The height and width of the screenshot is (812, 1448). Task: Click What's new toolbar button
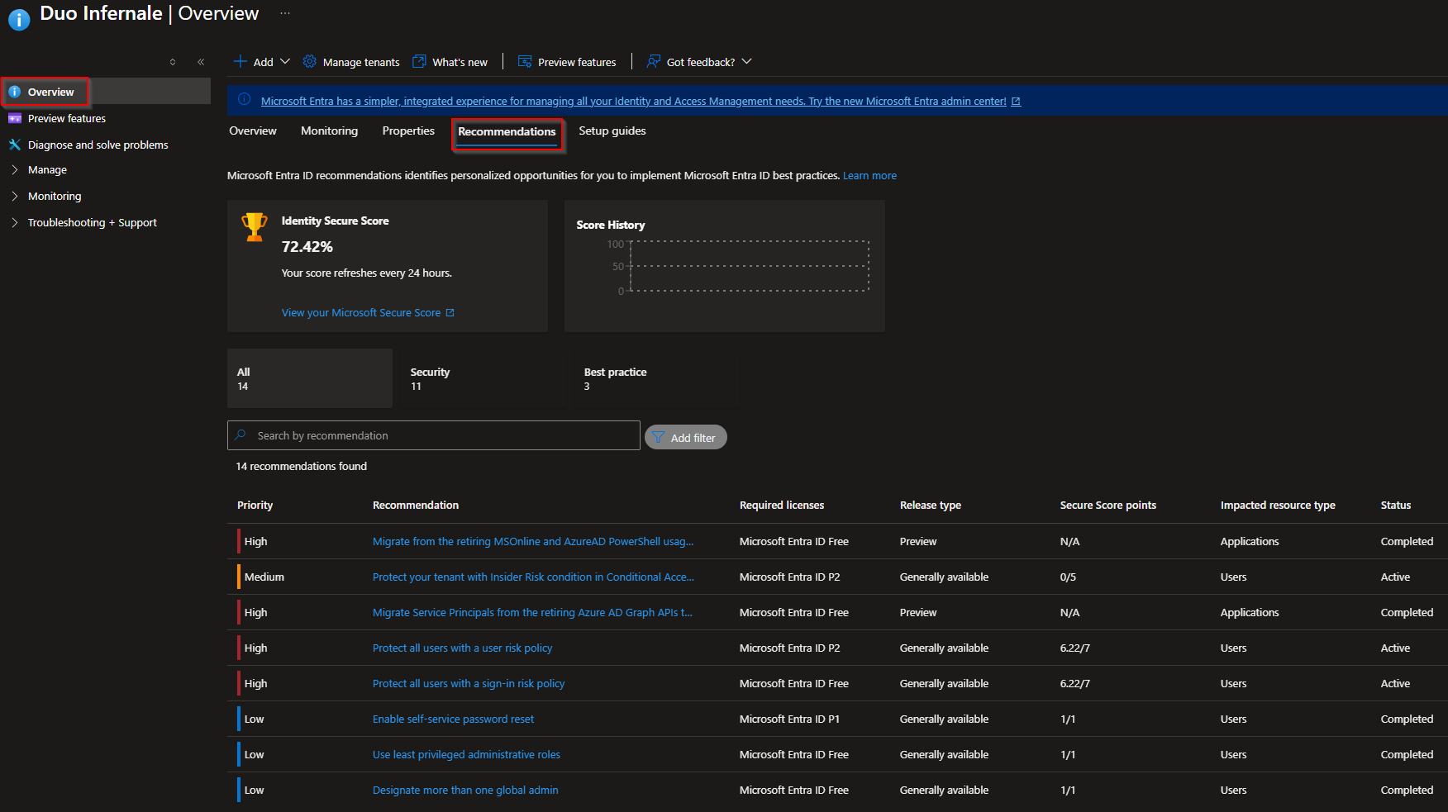(x=450, y=61)
